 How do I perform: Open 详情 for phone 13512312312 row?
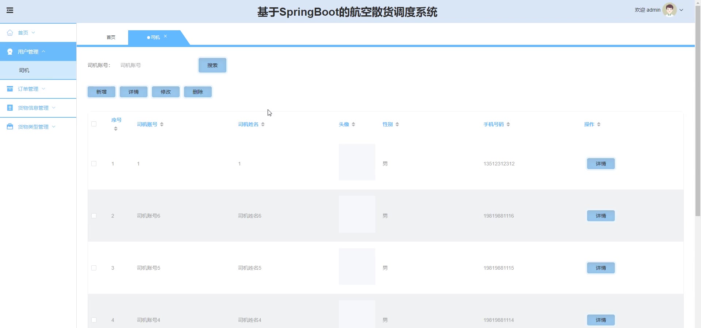pos(601,164)
